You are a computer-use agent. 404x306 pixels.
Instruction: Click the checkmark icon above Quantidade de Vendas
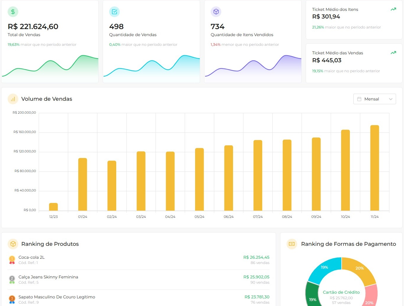click(114, 12)
